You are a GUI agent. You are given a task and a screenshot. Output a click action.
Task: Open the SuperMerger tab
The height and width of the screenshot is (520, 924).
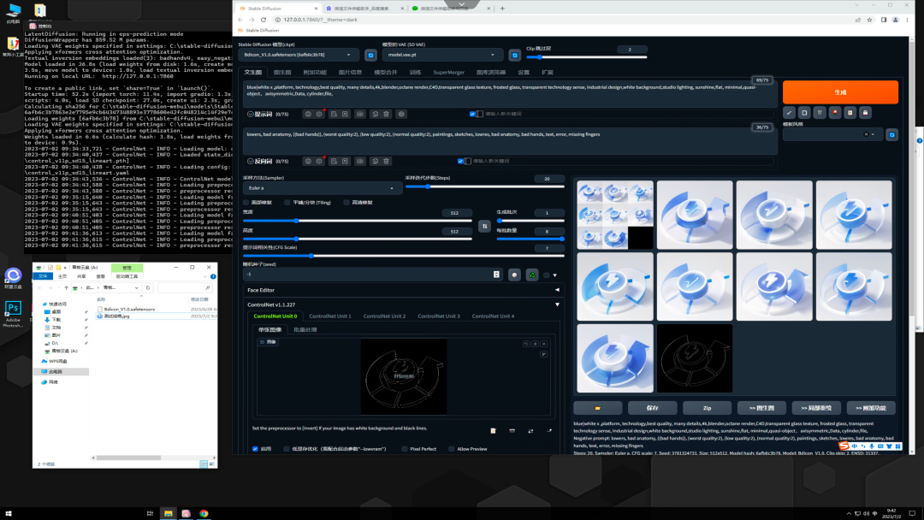[x=448, y=73]
